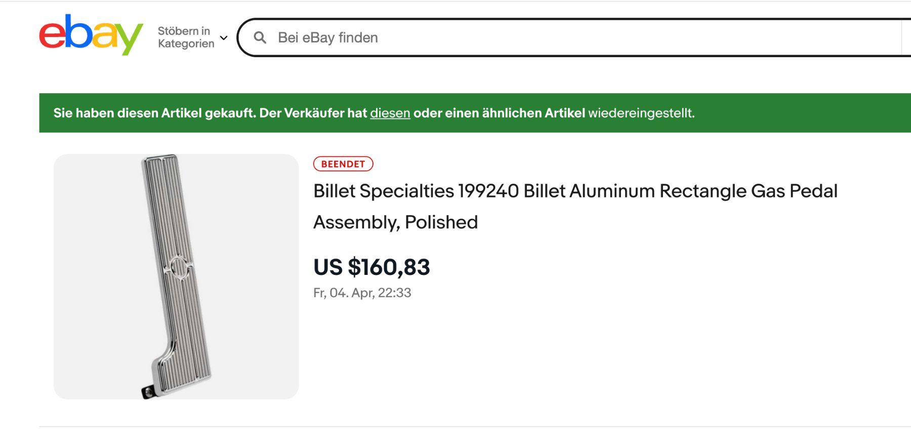Click the BEENDET status badge
911x446 pixels.
(x=343, y=164)
